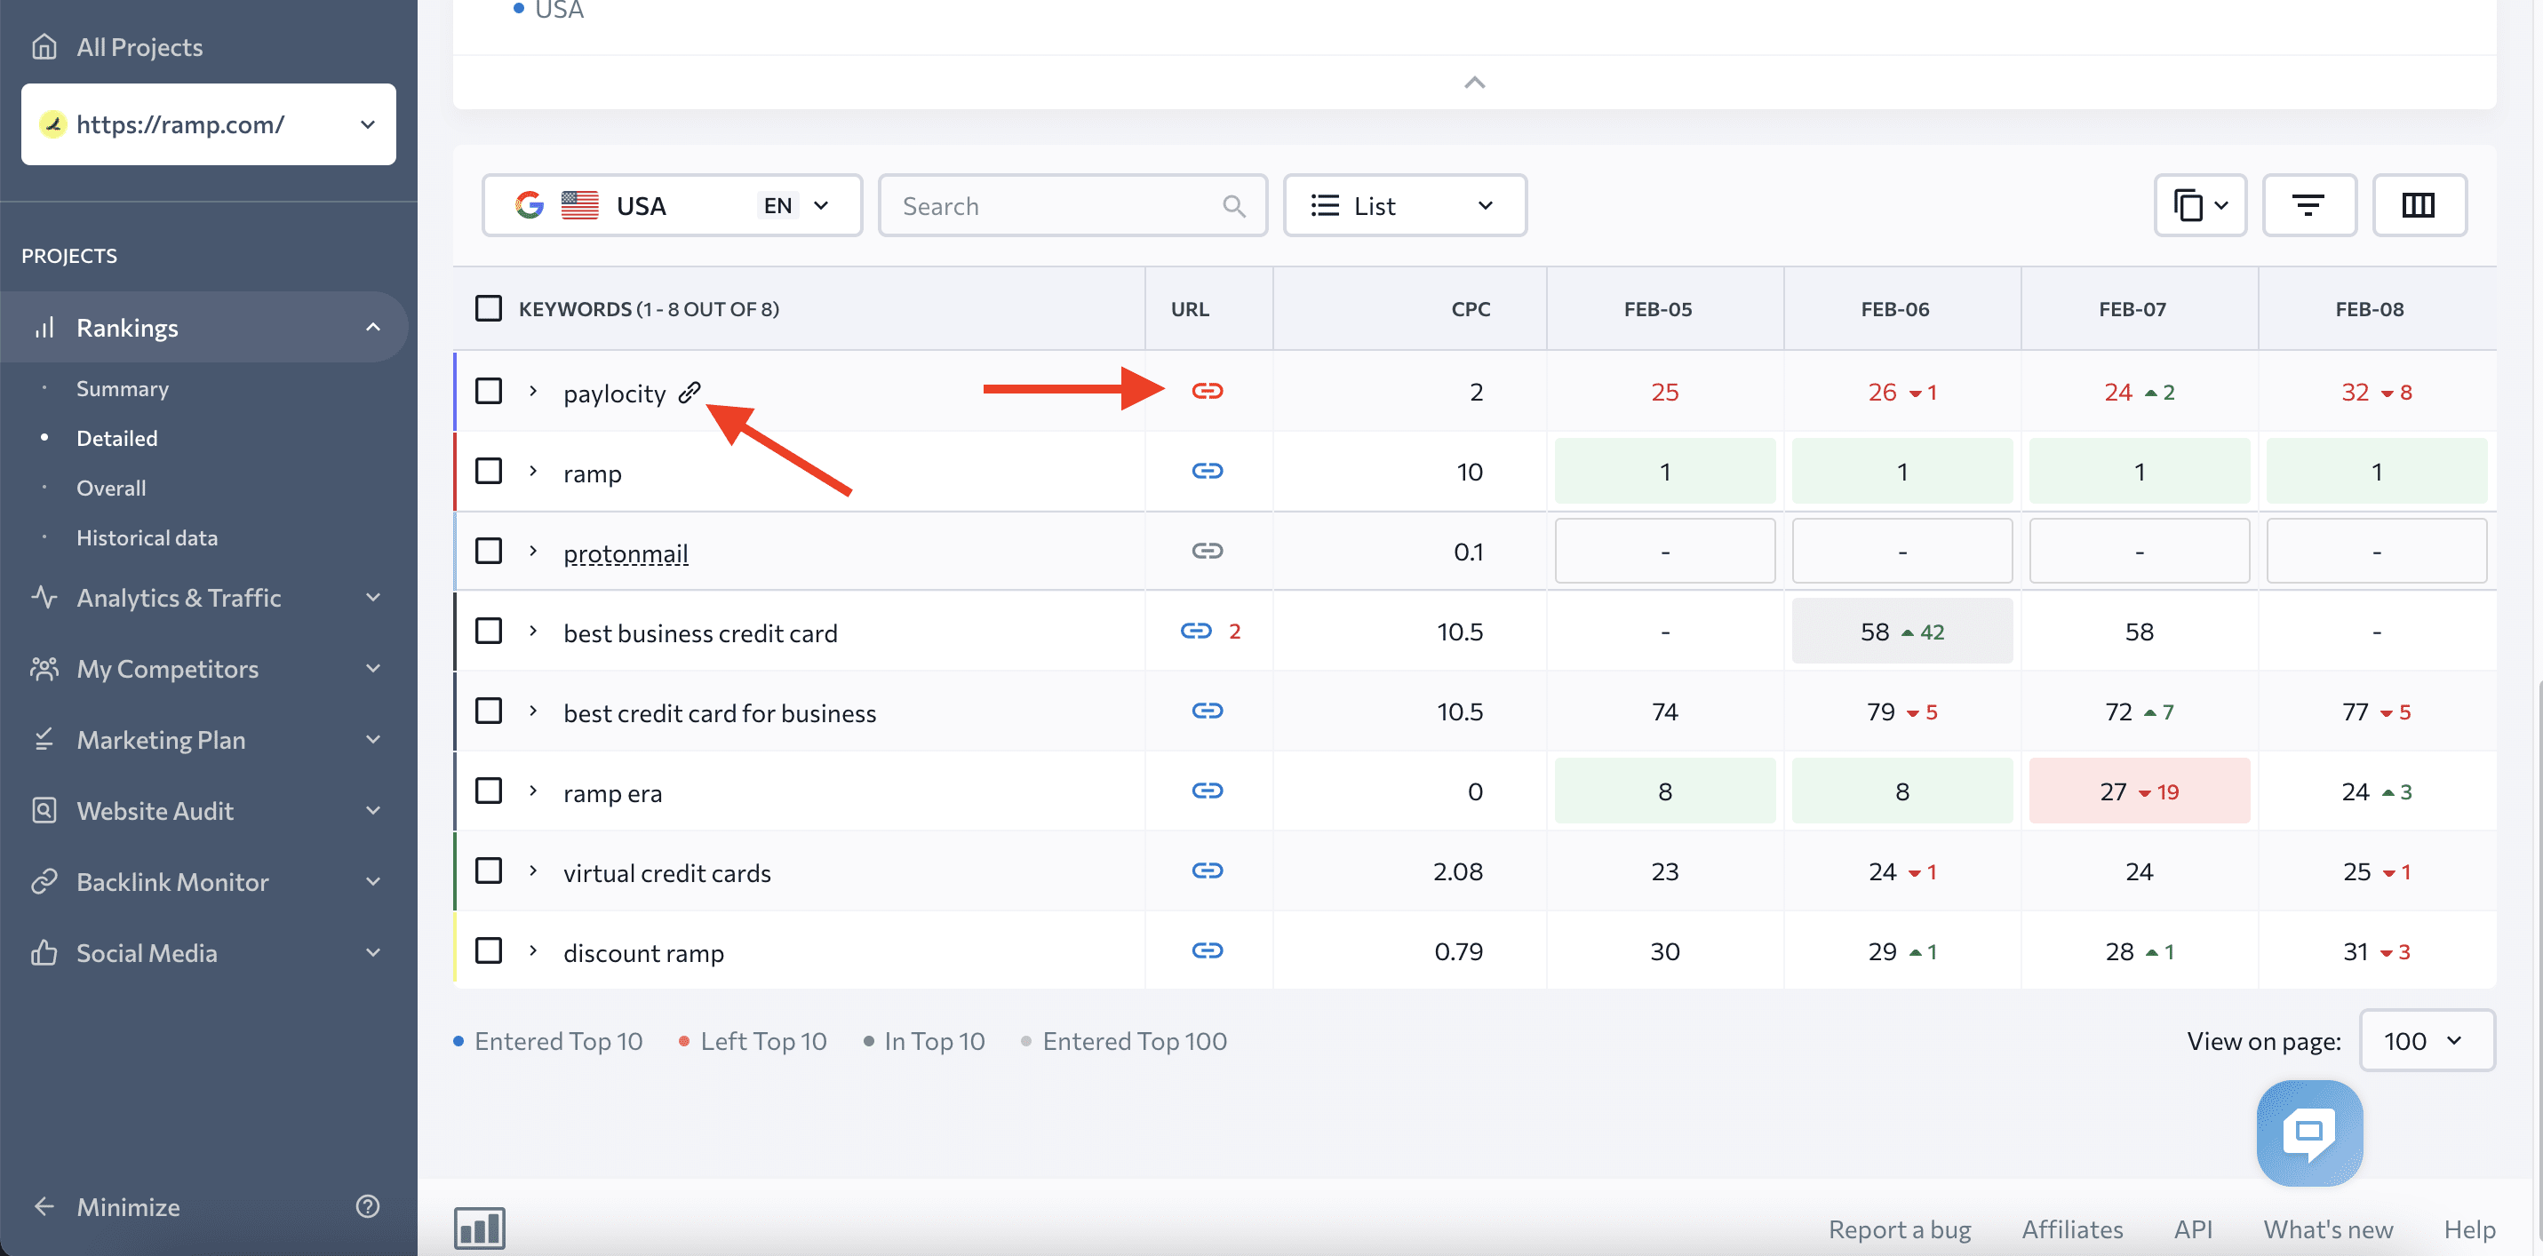The width and height of the screenshot is (2543, 1256).
Task: Check the ramp keyword checkbox
Action: click(x=489, y=472)
